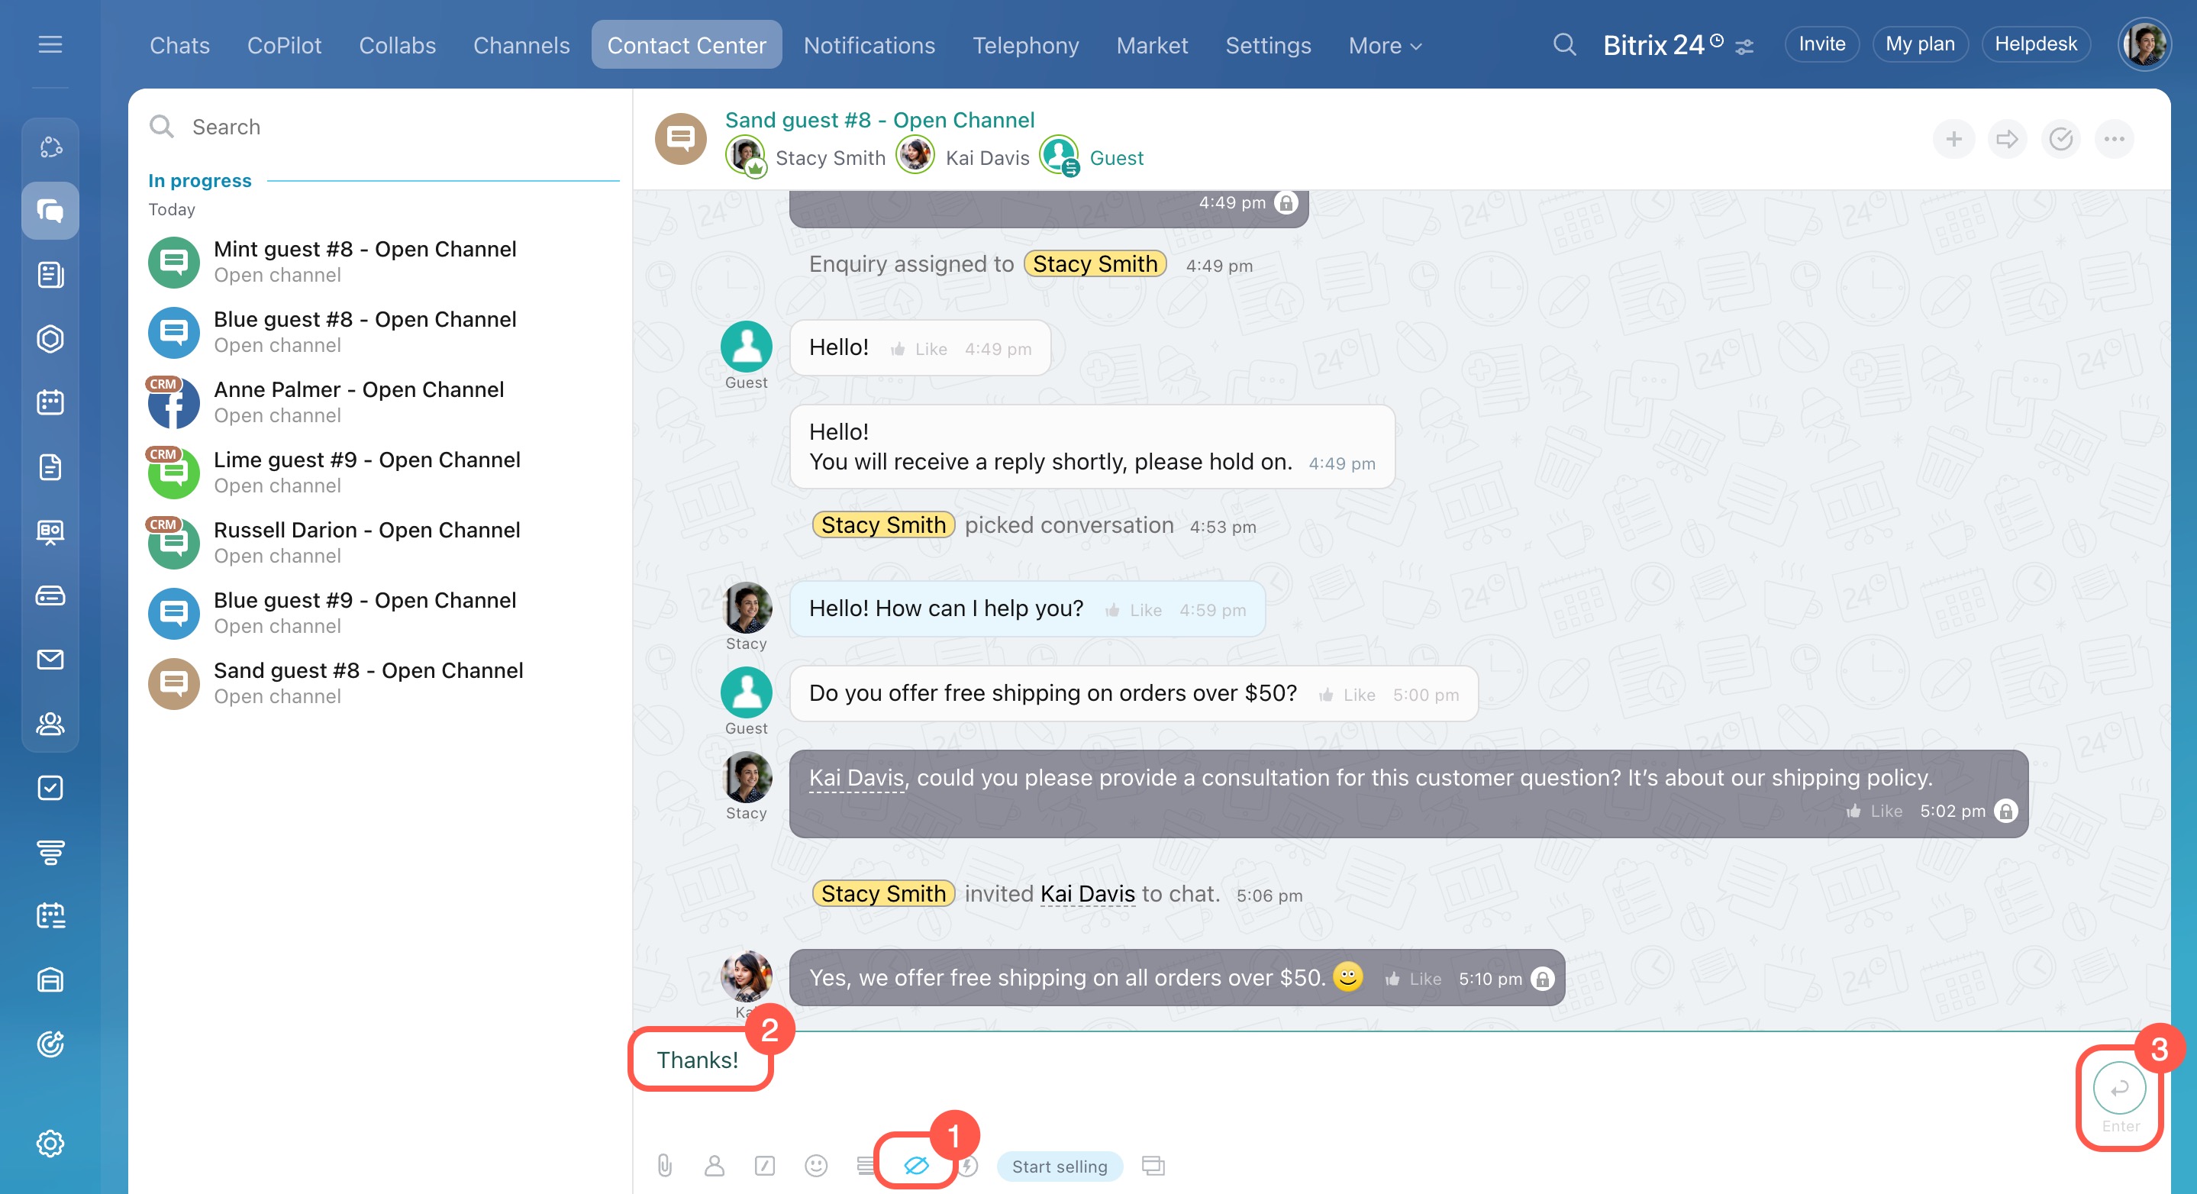Open the user profile avatar top right
This screenshot has height=1194, width=2197.
[2144, 44]
